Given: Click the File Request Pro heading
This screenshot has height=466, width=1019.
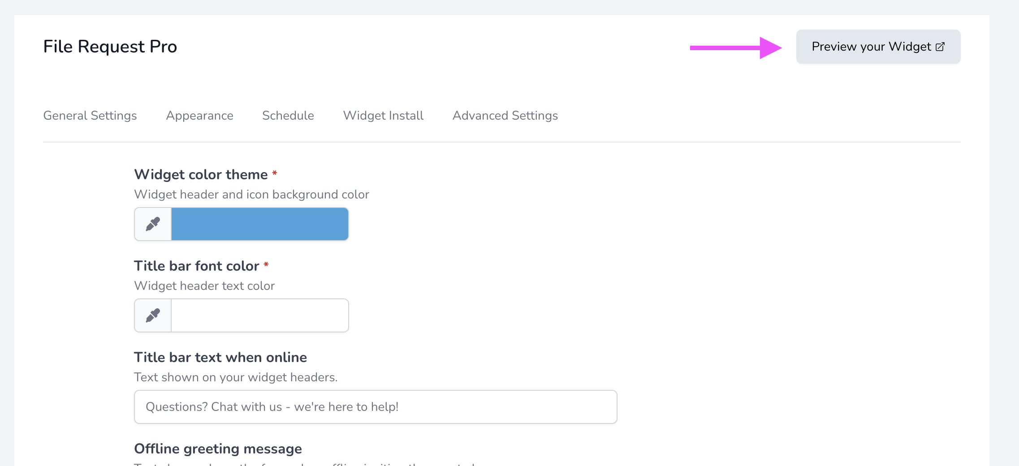Looking at the screenshot, I should [110, 47].
